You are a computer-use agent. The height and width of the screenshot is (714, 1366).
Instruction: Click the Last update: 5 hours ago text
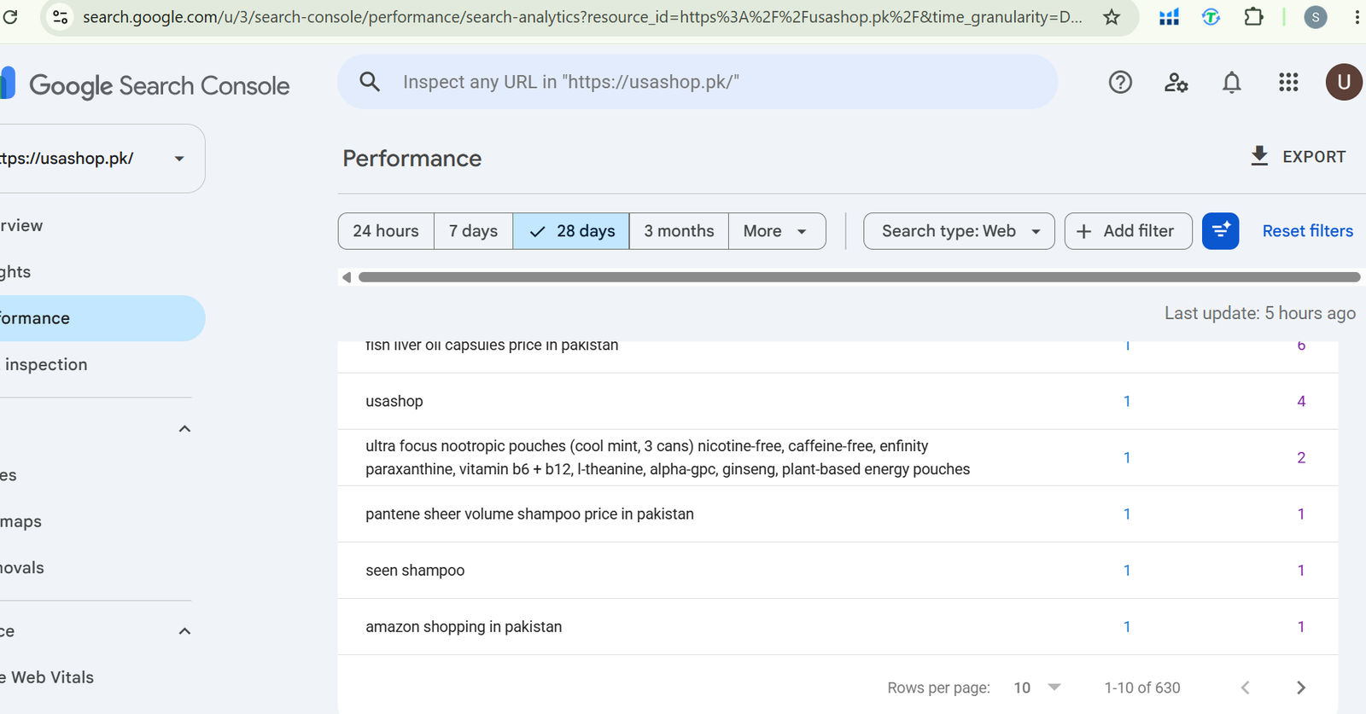[x=1260, y=313]
